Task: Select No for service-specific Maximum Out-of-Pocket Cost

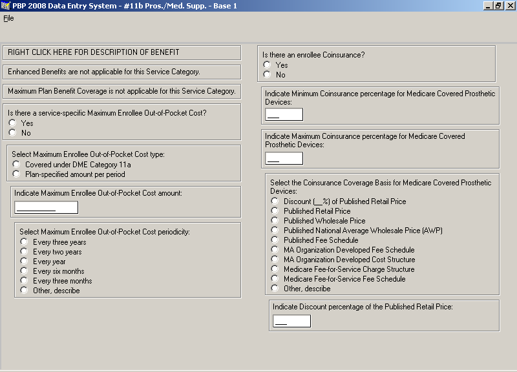Action: (13, 133)
